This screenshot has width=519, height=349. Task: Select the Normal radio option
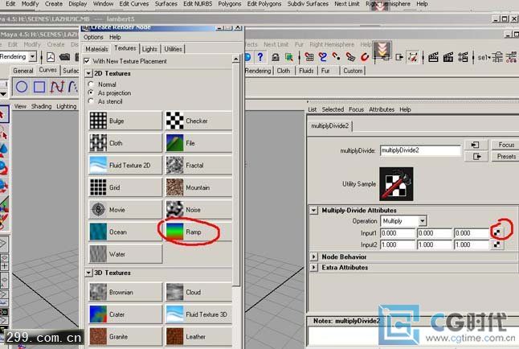[x=91, y=84]
